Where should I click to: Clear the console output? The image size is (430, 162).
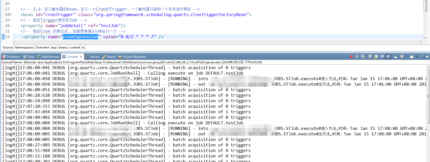click(x=371, y=57)
